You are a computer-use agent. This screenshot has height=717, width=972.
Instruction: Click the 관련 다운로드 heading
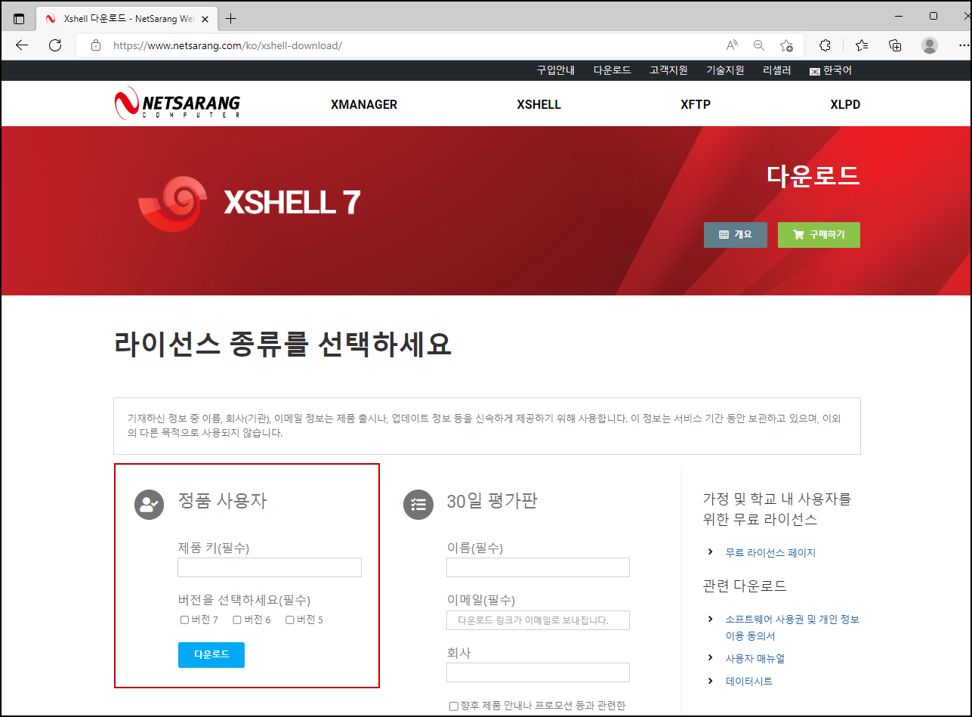click(x=745, y=586)
